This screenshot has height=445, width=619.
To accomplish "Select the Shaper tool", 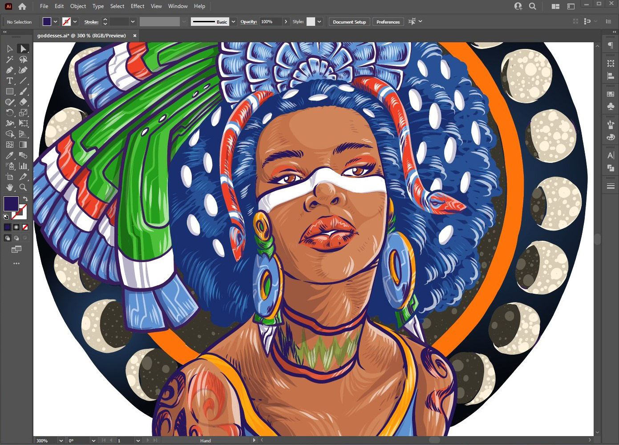I will 10,102.
